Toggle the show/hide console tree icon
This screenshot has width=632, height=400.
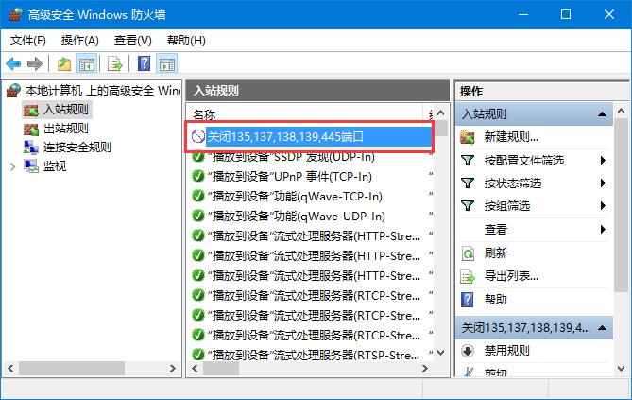[x=86, y=63]
